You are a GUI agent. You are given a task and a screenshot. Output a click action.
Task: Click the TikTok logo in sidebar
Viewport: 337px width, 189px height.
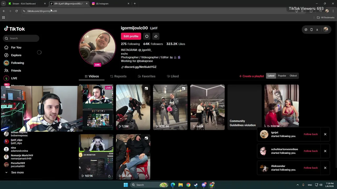[x=14, y=29]
